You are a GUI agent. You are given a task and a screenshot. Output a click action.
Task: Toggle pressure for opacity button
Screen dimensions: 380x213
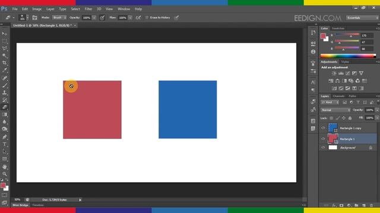[102, 18]
